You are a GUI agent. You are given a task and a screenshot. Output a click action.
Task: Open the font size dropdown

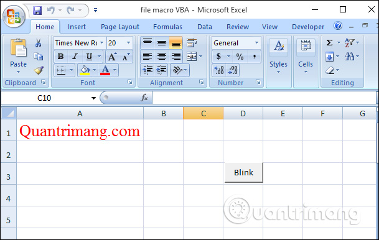tap(128, 43)
